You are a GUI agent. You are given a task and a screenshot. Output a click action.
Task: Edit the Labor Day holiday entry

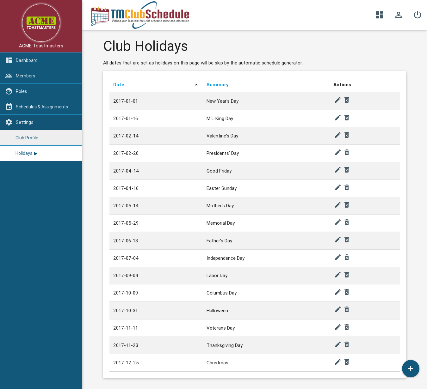pos(337,275)
